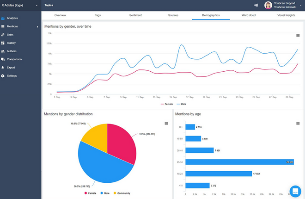Switch to the Overview tab
This screenshot has height=199, width=305.
click(60, 15)
